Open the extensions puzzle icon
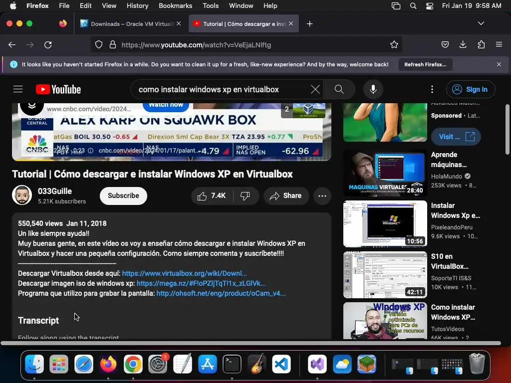This screenshot has width=511, height=383. click(x=481, y=44)
